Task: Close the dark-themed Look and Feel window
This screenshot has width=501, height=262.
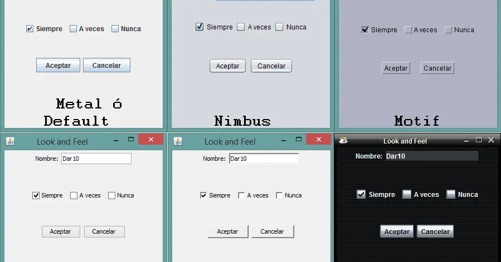Action: click(492, 141)
